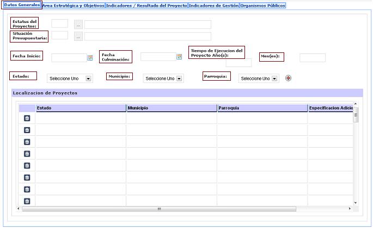Open the Parroquia dropdown selector
373x228 pixels.
274,79
